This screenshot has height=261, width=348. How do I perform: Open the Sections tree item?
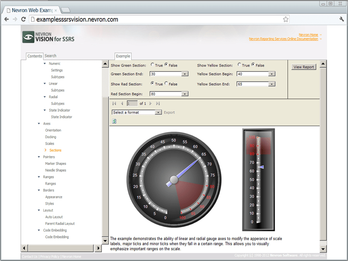click(56, 150)
